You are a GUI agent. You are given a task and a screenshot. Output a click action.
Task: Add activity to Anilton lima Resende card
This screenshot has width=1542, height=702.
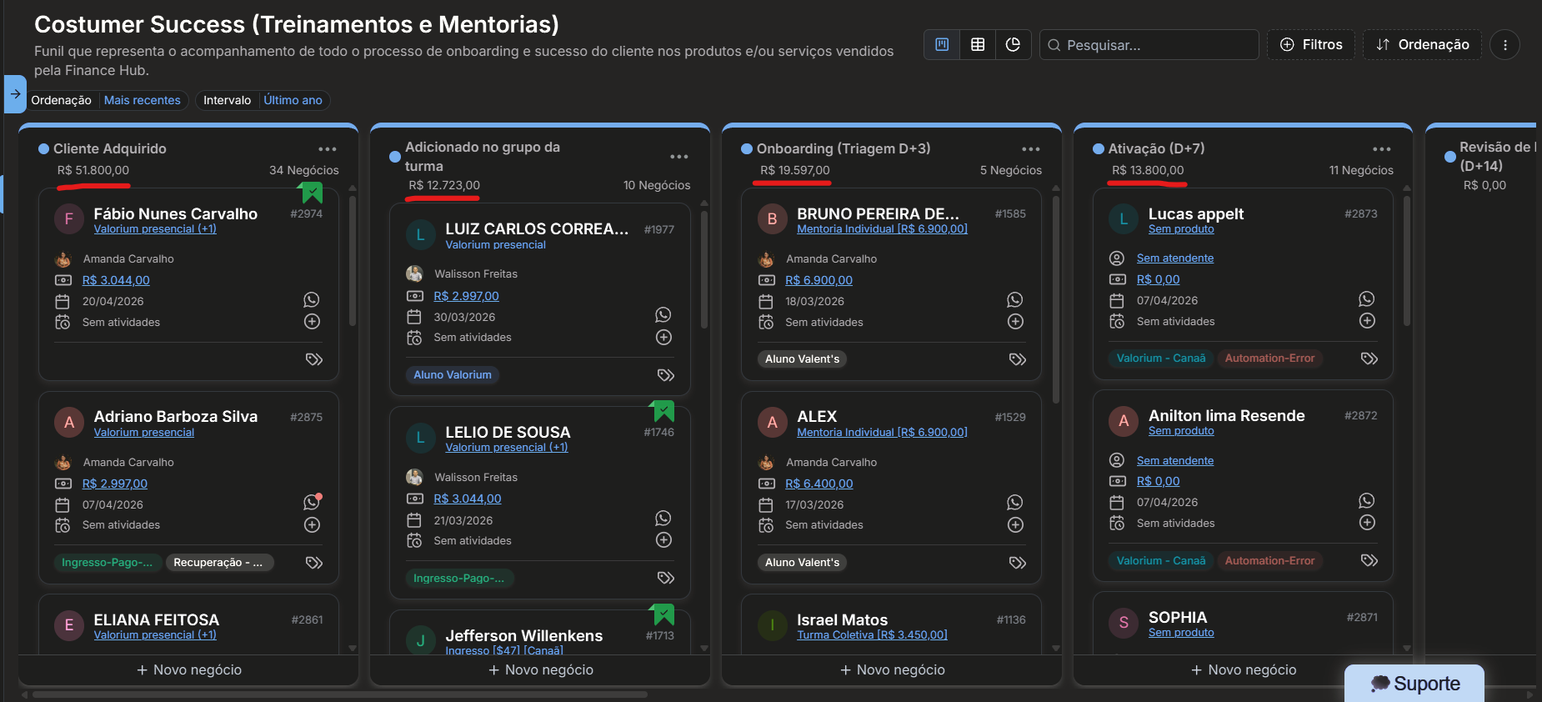coord(1367,523)
